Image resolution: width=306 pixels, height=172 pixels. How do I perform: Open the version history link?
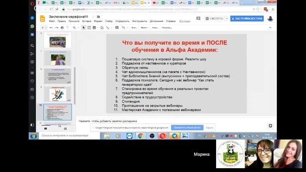click(185, 21)
